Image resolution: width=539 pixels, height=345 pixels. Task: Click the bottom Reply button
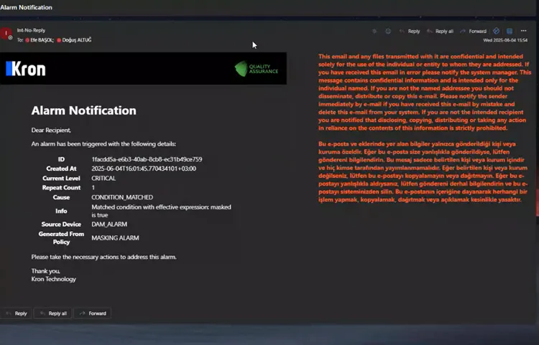[x=16, y=313]
